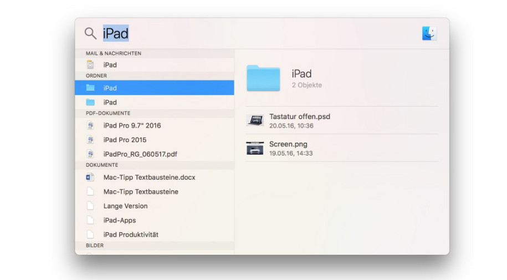Image resolution: width=507 pixels, height=280 pixels.
Task: Click the Finder icon beside the search field
Action: tap(429, 33)
